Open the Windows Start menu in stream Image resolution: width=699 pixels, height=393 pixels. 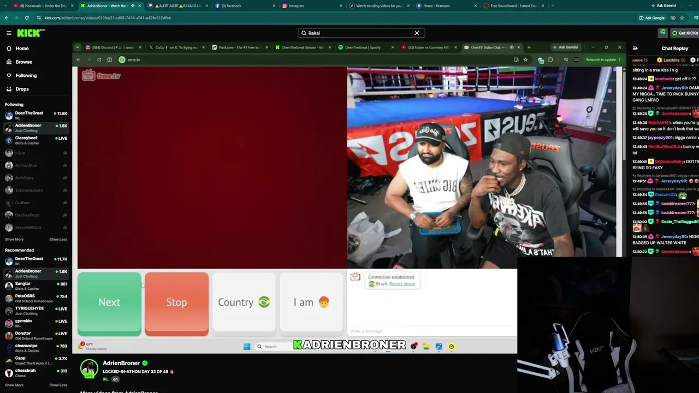247,347
